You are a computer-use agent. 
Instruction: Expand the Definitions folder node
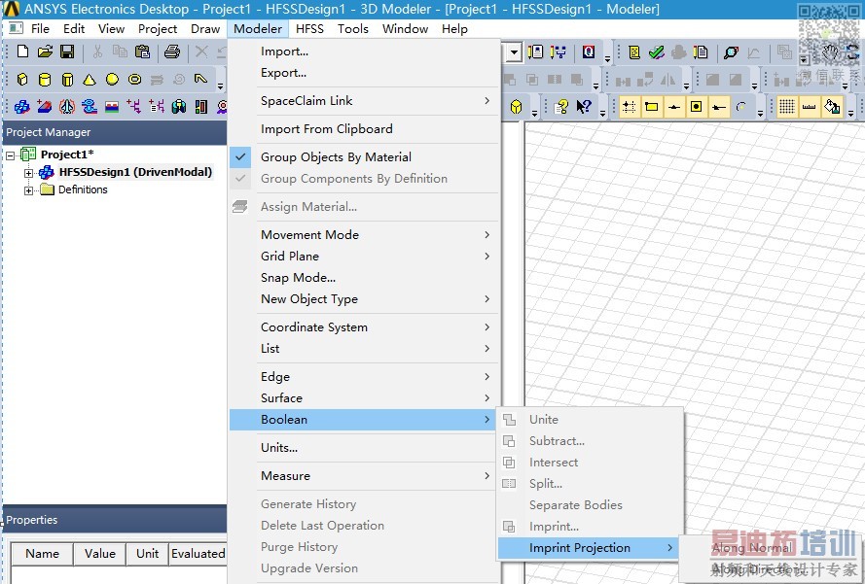[28, 190]
